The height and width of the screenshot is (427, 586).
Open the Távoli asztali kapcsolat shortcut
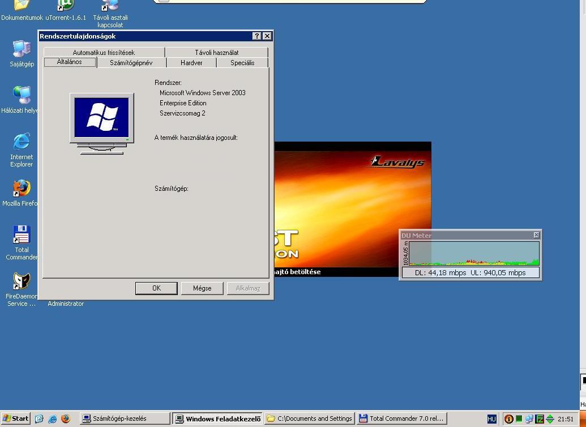coord(110,6)
